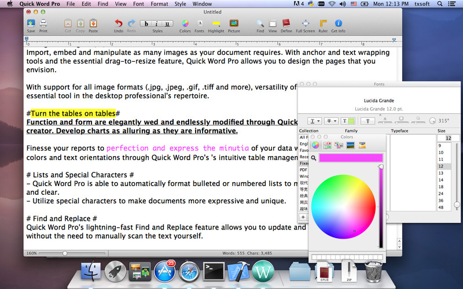The height and width of the screenshot is (289, 463).
Task: Click the Quick Word Pro dock icon
Action: [263, 271]
